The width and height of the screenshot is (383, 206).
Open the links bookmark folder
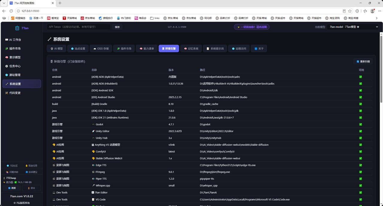155,18
